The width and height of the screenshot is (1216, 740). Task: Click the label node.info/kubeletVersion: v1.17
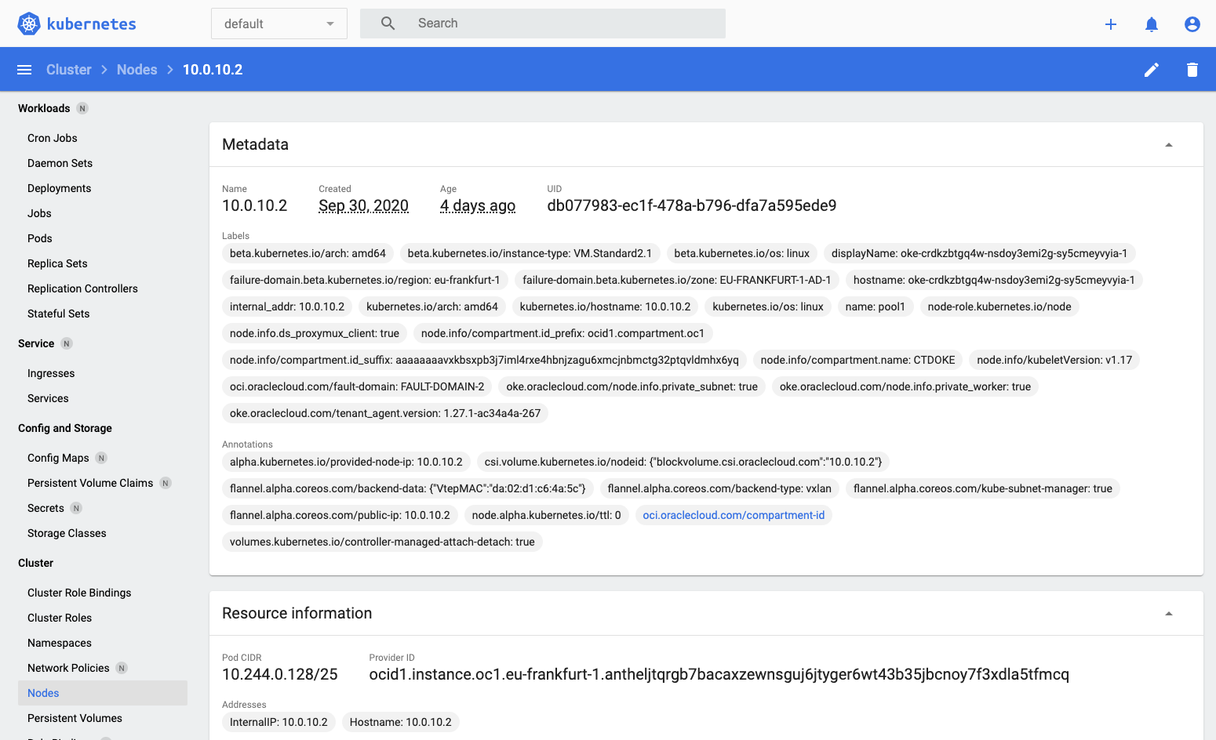click(1054, 360)
